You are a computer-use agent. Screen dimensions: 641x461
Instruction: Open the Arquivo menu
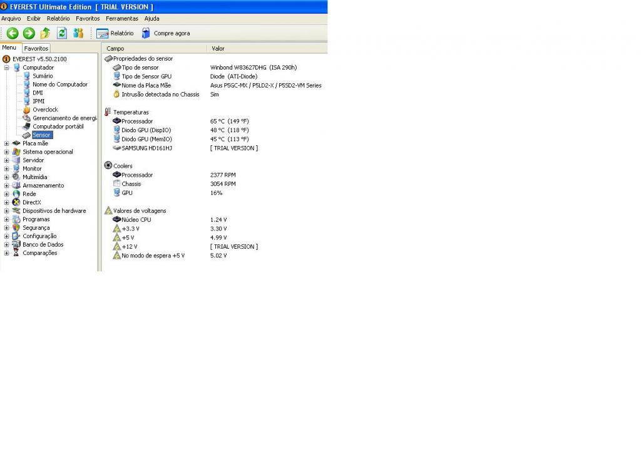tap(11, 18)
